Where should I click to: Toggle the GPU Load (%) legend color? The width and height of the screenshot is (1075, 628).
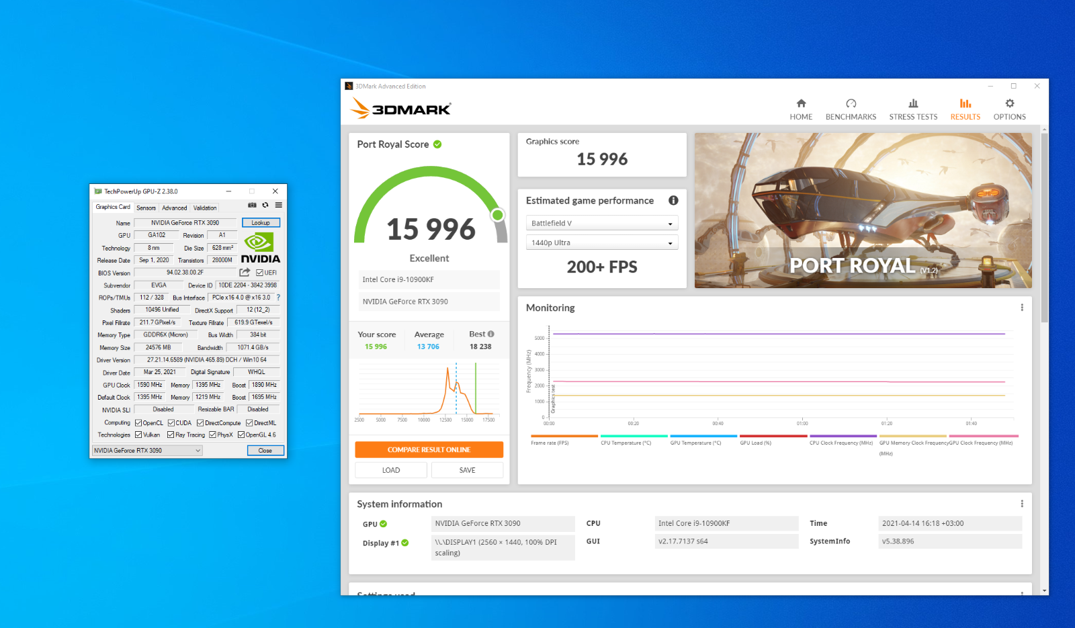773,436
